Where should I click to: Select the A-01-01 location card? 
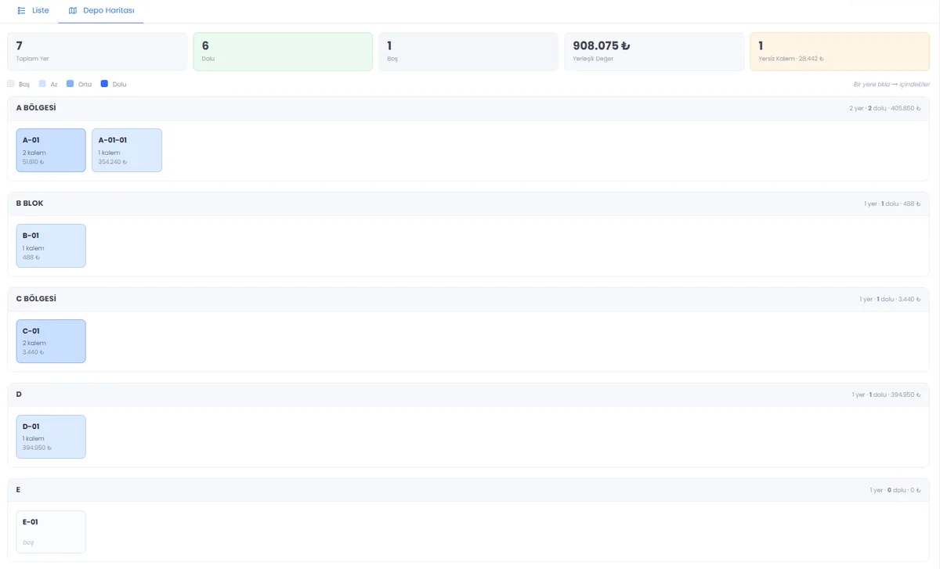pyautogui.click(x=127, y=150)
